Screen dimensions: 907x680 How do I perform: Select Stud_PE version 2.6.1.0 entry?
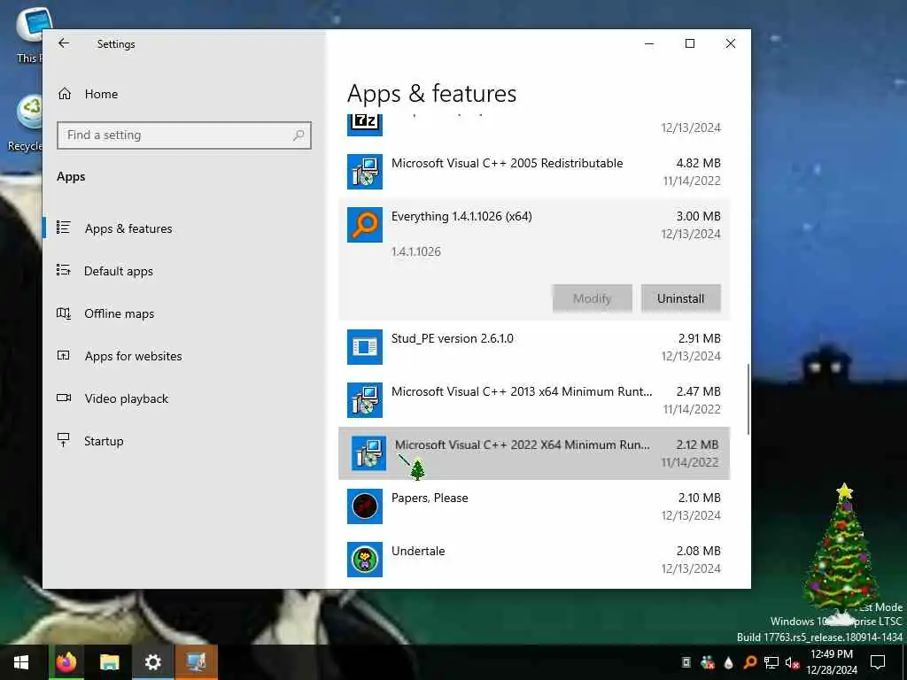point(534,347)
